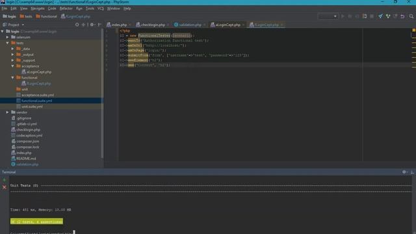
Task: Open Project panel settings gear
Action: [x=92, y=25]
